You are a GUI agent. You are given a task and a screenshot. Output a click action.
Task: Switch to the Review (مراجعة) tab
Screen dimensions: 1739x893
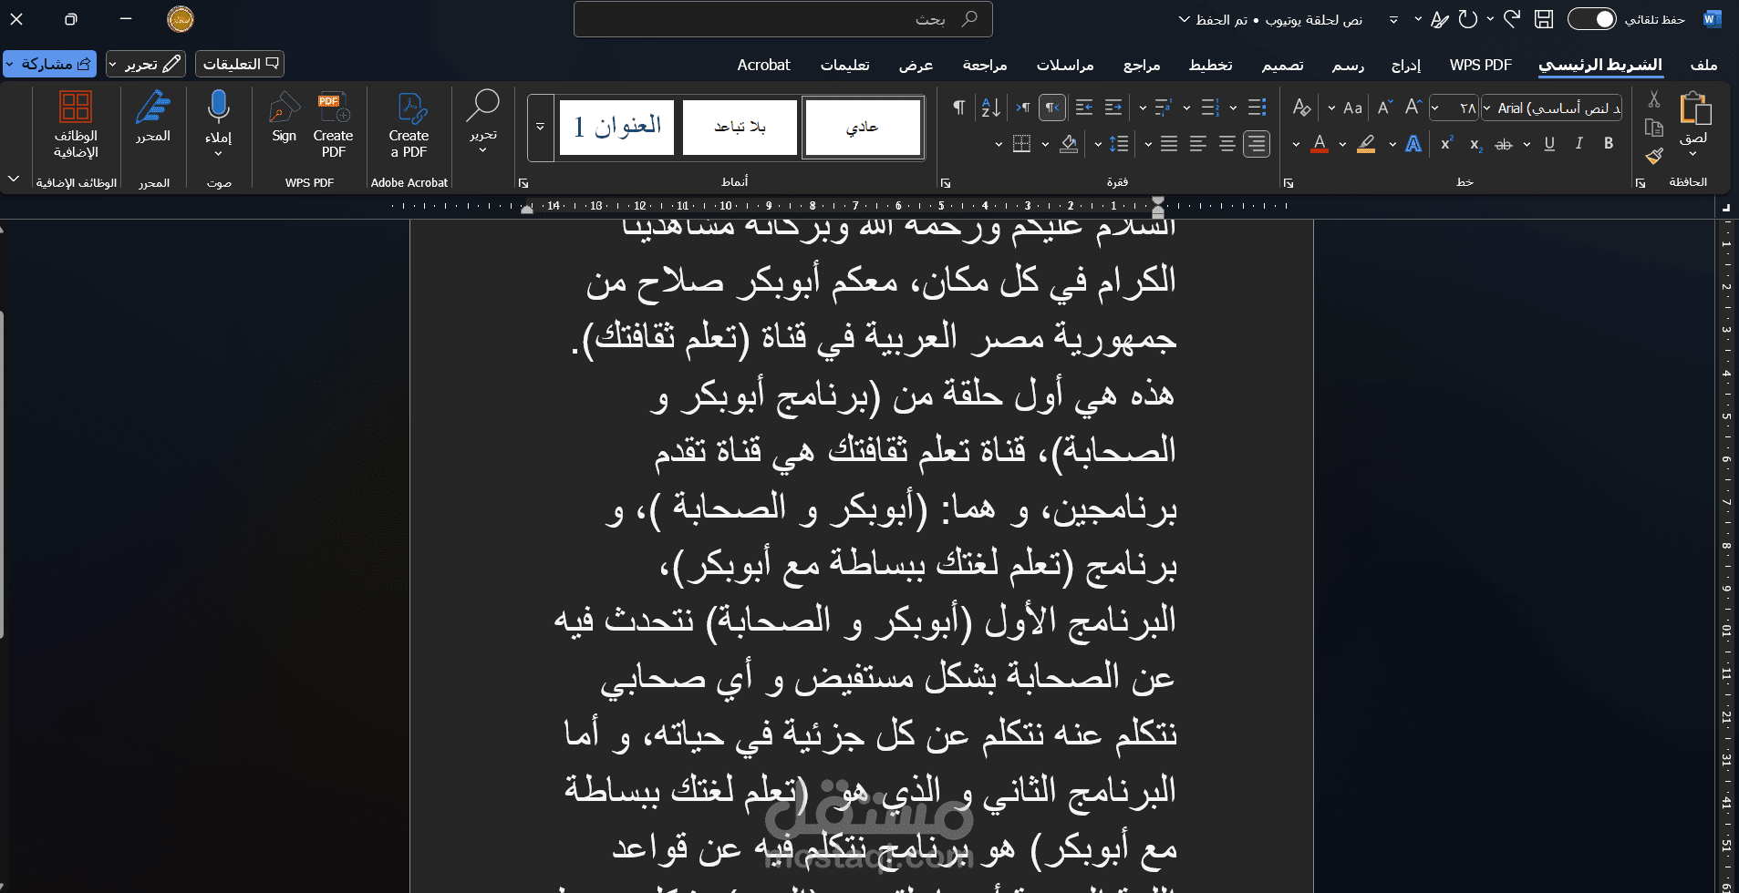pyautogui.click(x=985, y=65)
